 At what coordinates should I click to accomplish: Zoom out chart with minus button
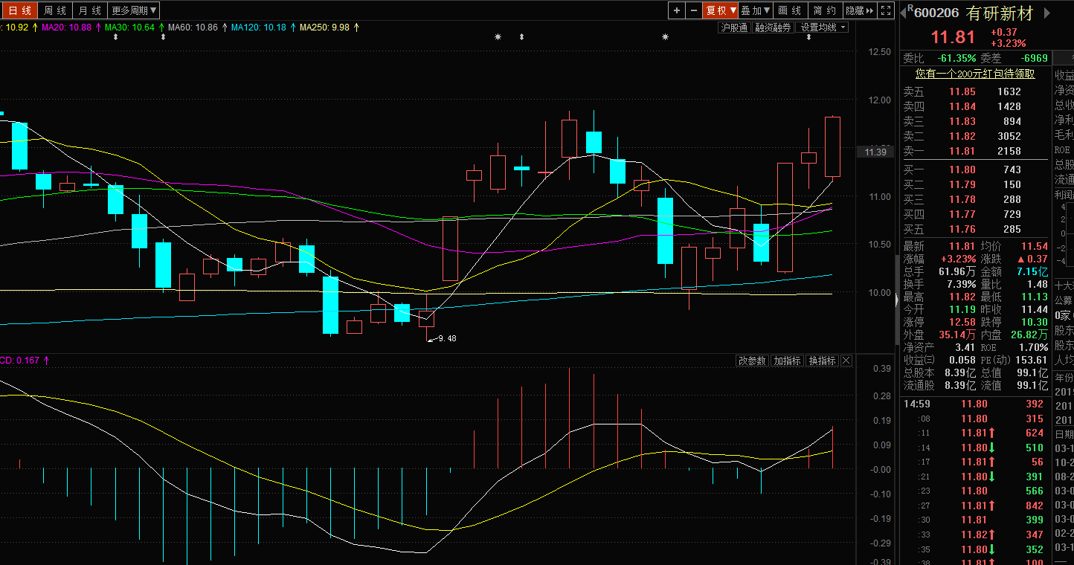[x=694, y=10]
